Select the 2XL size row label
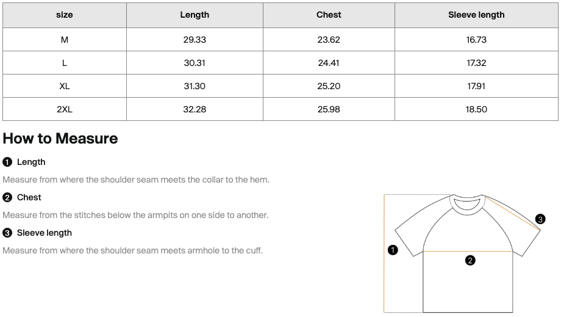 [x=65, y=109]
